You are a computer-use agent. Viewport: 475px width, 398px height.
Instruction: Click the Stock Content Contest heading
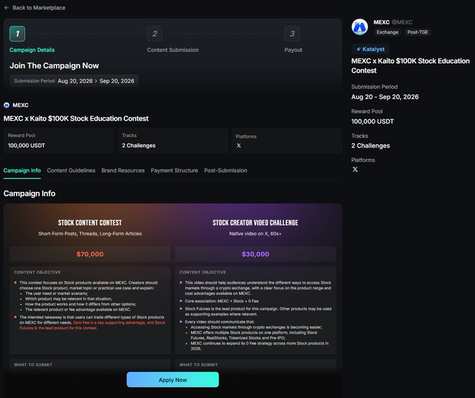90,223
